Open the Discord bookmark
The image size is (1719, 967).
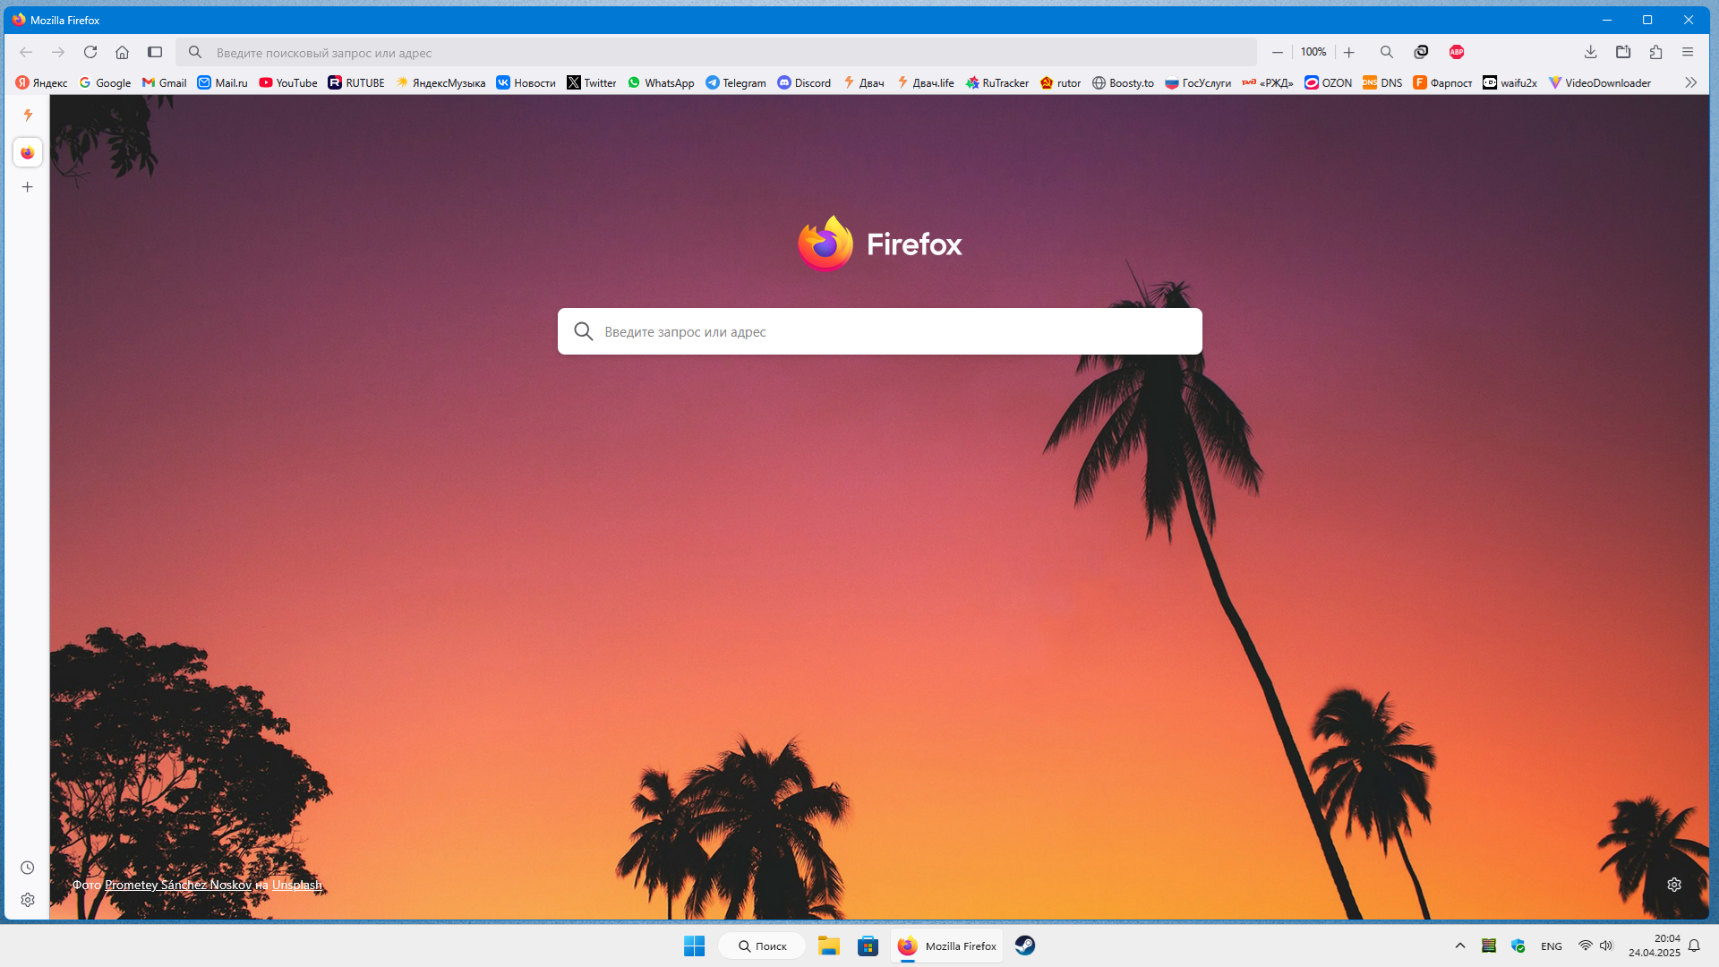click(805, 82)
